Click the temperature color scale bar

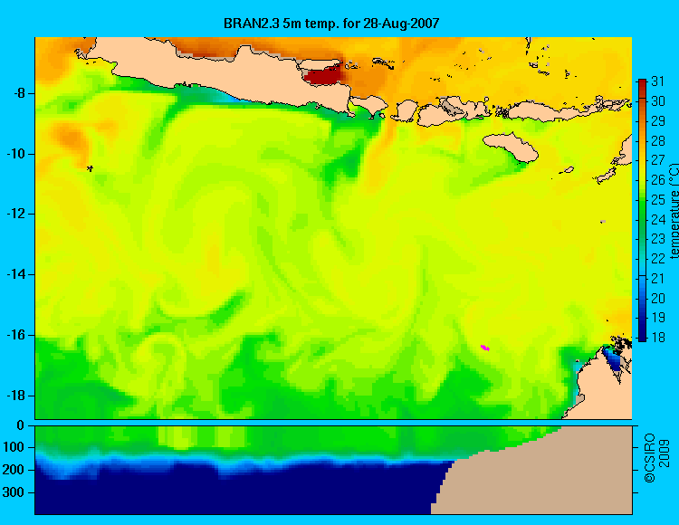642,210
